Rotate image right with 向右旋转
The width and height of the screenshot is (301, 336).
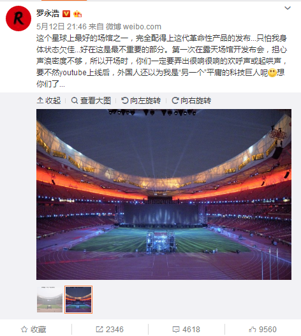click(191, 101)
